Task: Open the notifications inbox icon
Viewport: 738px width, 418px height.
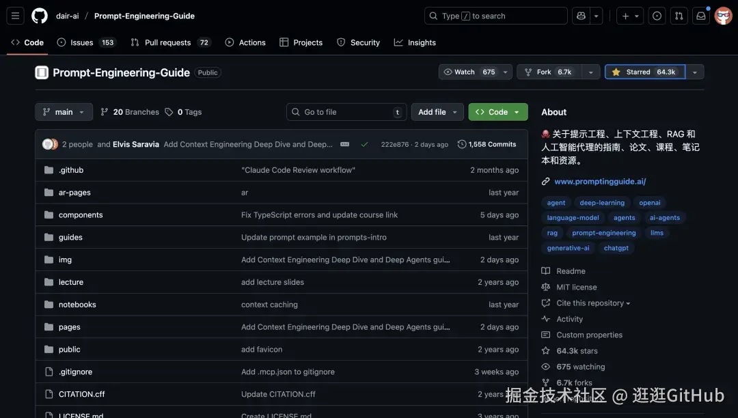Action: click(x=700, y=16)
